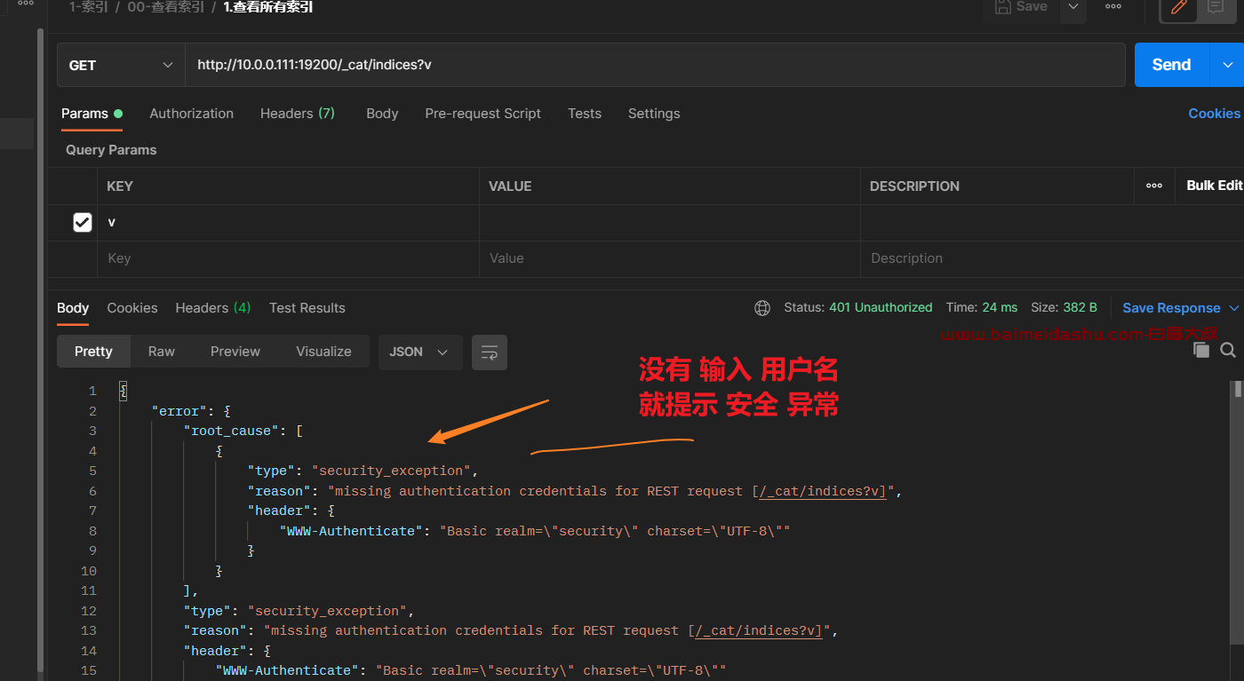Click the key cell containing "v"
The image size is (1244, 681).
pos(289,223)
